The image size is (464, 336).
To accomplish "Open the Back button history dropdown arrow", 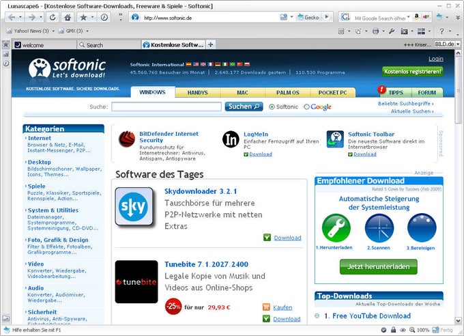I will (20, 18).
